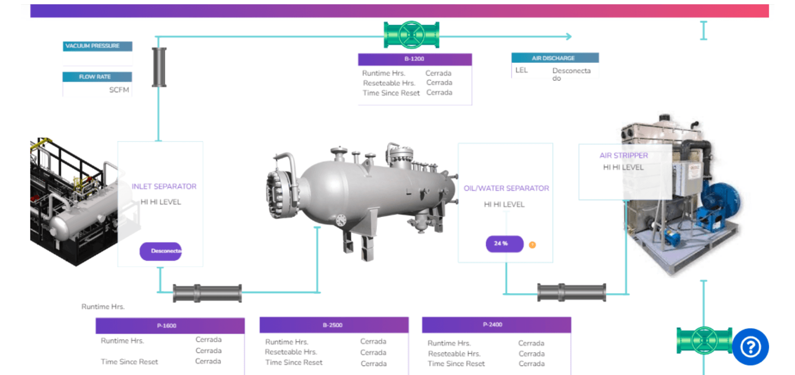Click the horizontal pipe coupling below Inlet Separator
This screenshot has height=375, width=795.
click(x=207, y=294)
